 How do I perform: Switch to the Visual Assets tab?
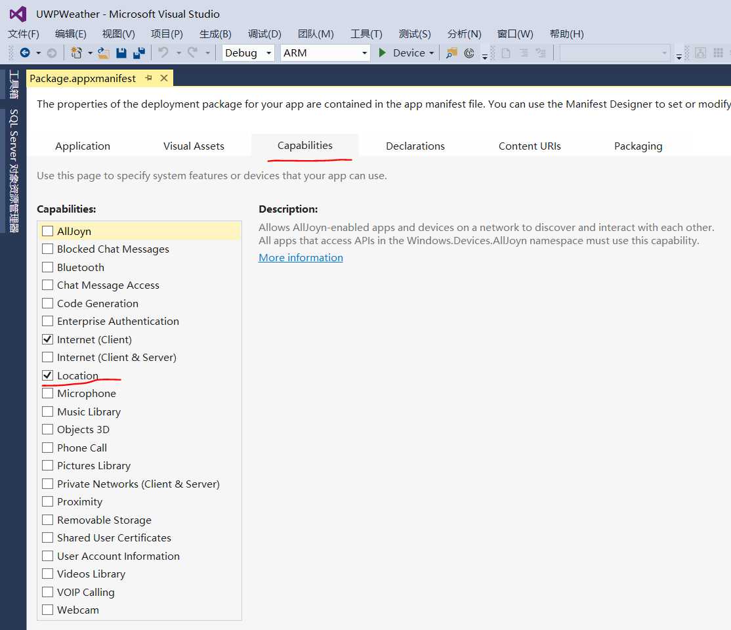(194, 146)
